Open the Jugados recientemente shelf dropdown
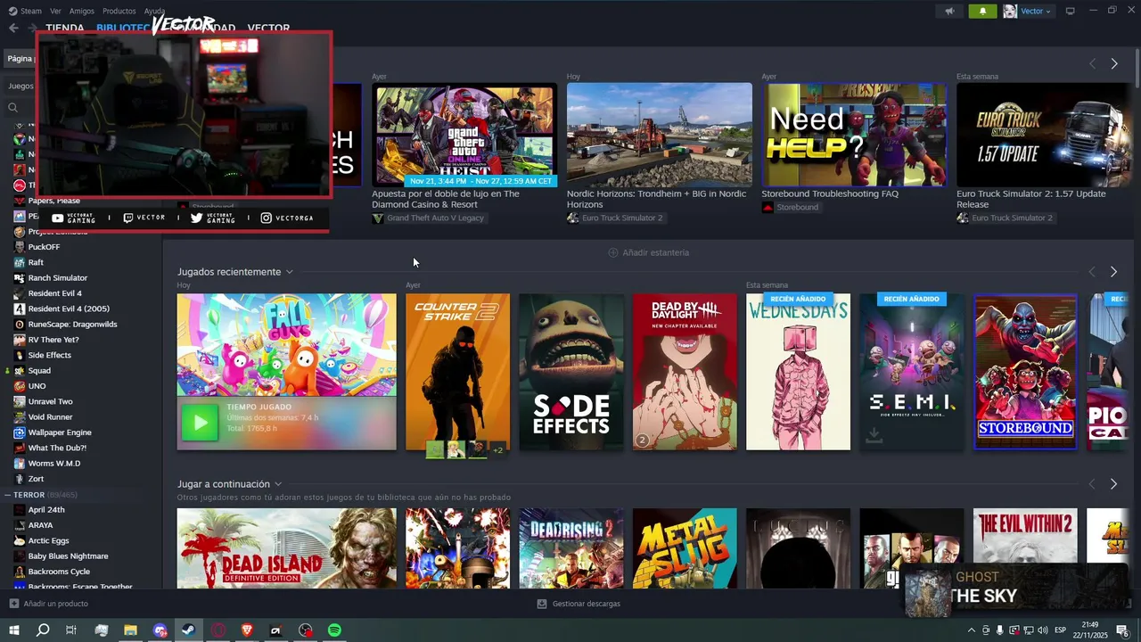Image resolution: width=1141 pixels, height=642 pixels. pyautogui.click(x=289, y=272)
